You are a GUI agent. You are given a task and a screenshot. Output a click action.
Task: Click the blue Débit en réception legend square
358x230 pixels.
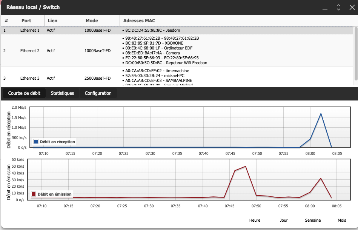[36, 142]
